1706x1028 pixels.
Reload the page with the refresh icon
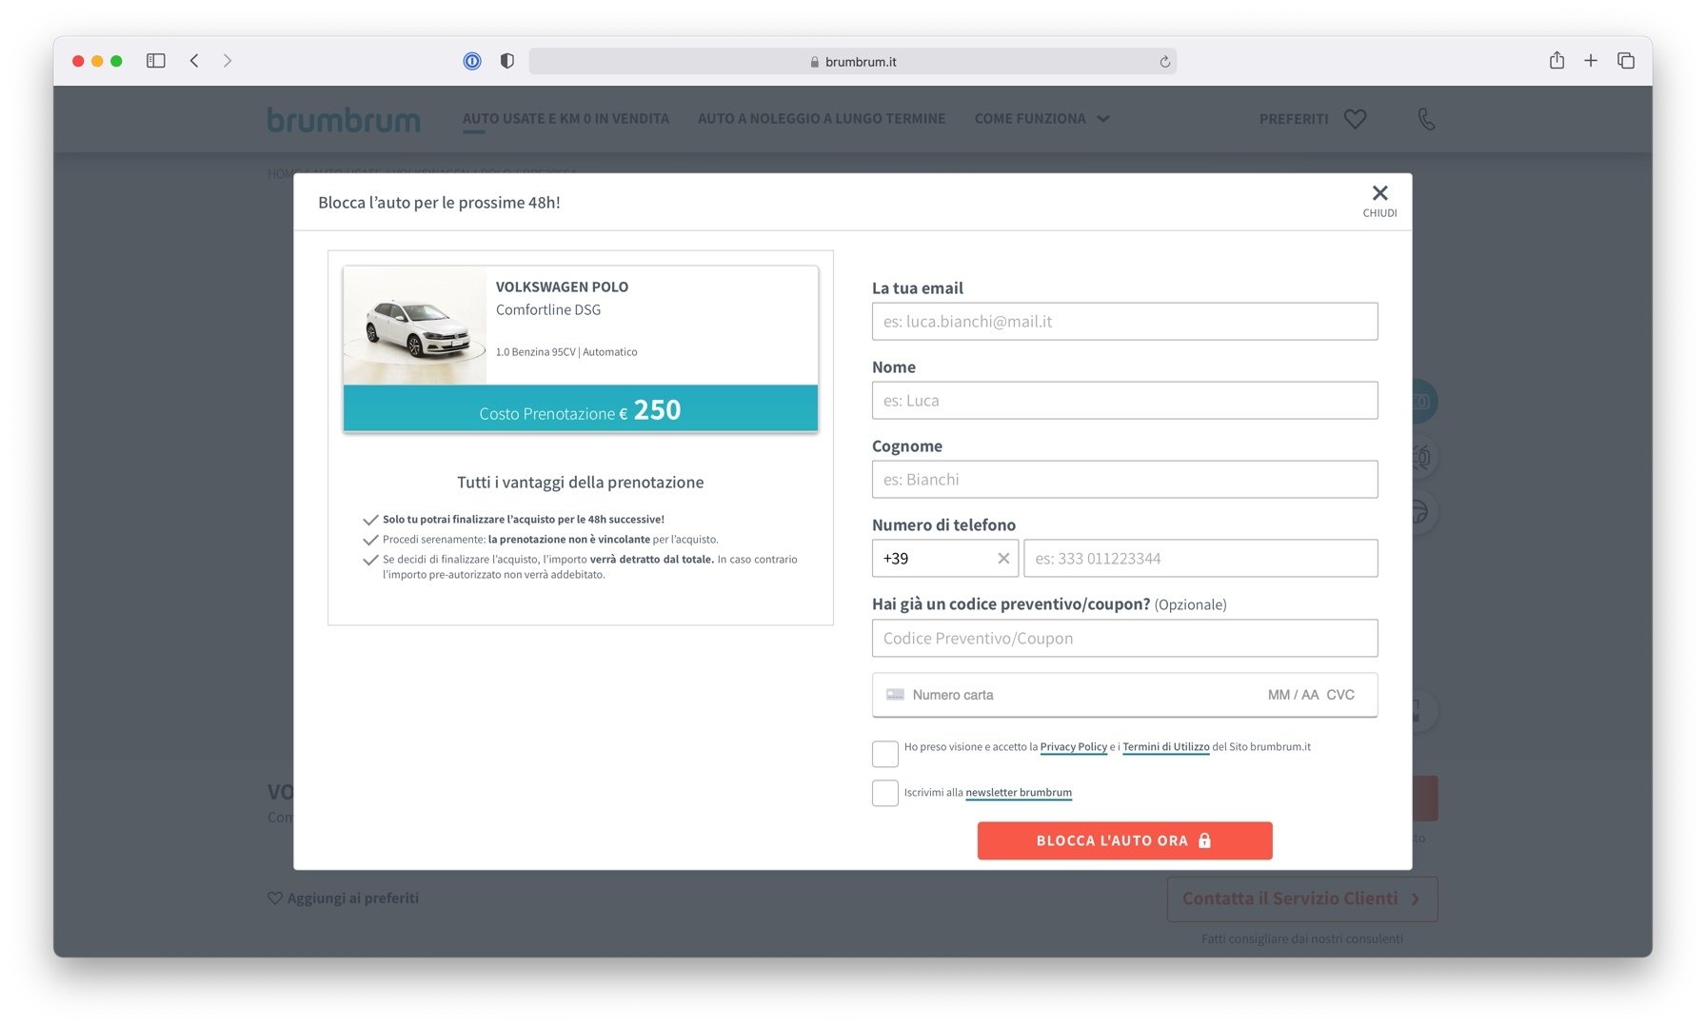coord(1164,62)
